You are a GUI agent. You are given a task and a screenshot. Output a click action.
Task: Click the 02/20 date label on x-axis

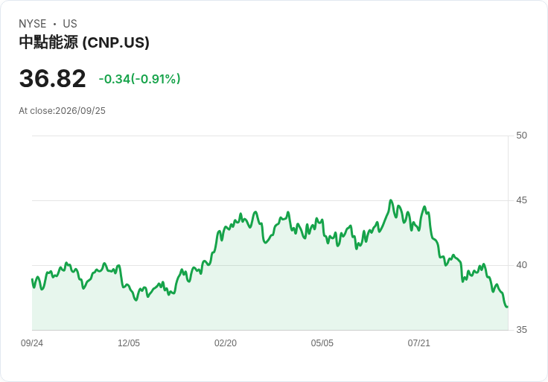click(x=226, y=343)
